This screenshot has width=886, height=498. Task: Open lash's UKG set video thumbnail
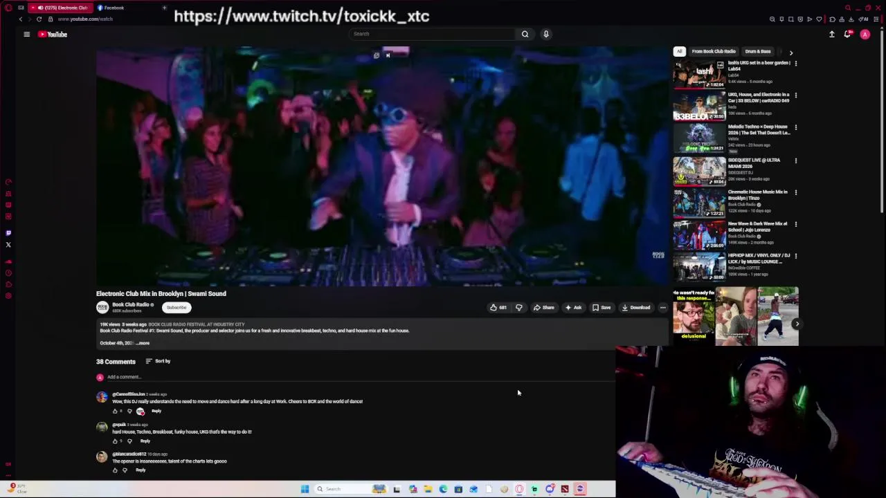699,75
